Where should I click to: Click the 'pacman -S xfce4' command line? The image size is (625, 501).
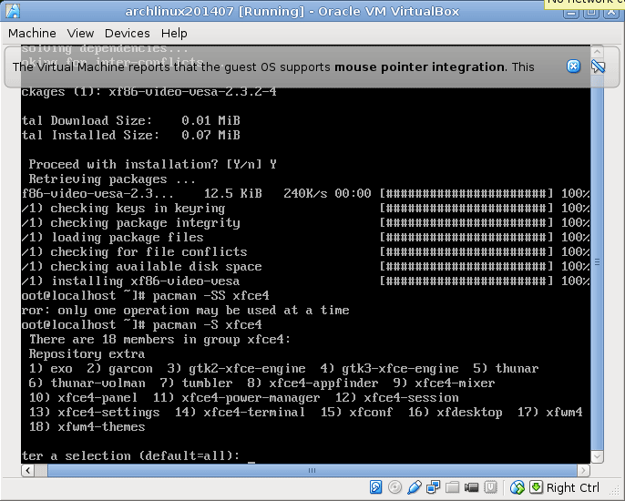click(x=142, y=325)
